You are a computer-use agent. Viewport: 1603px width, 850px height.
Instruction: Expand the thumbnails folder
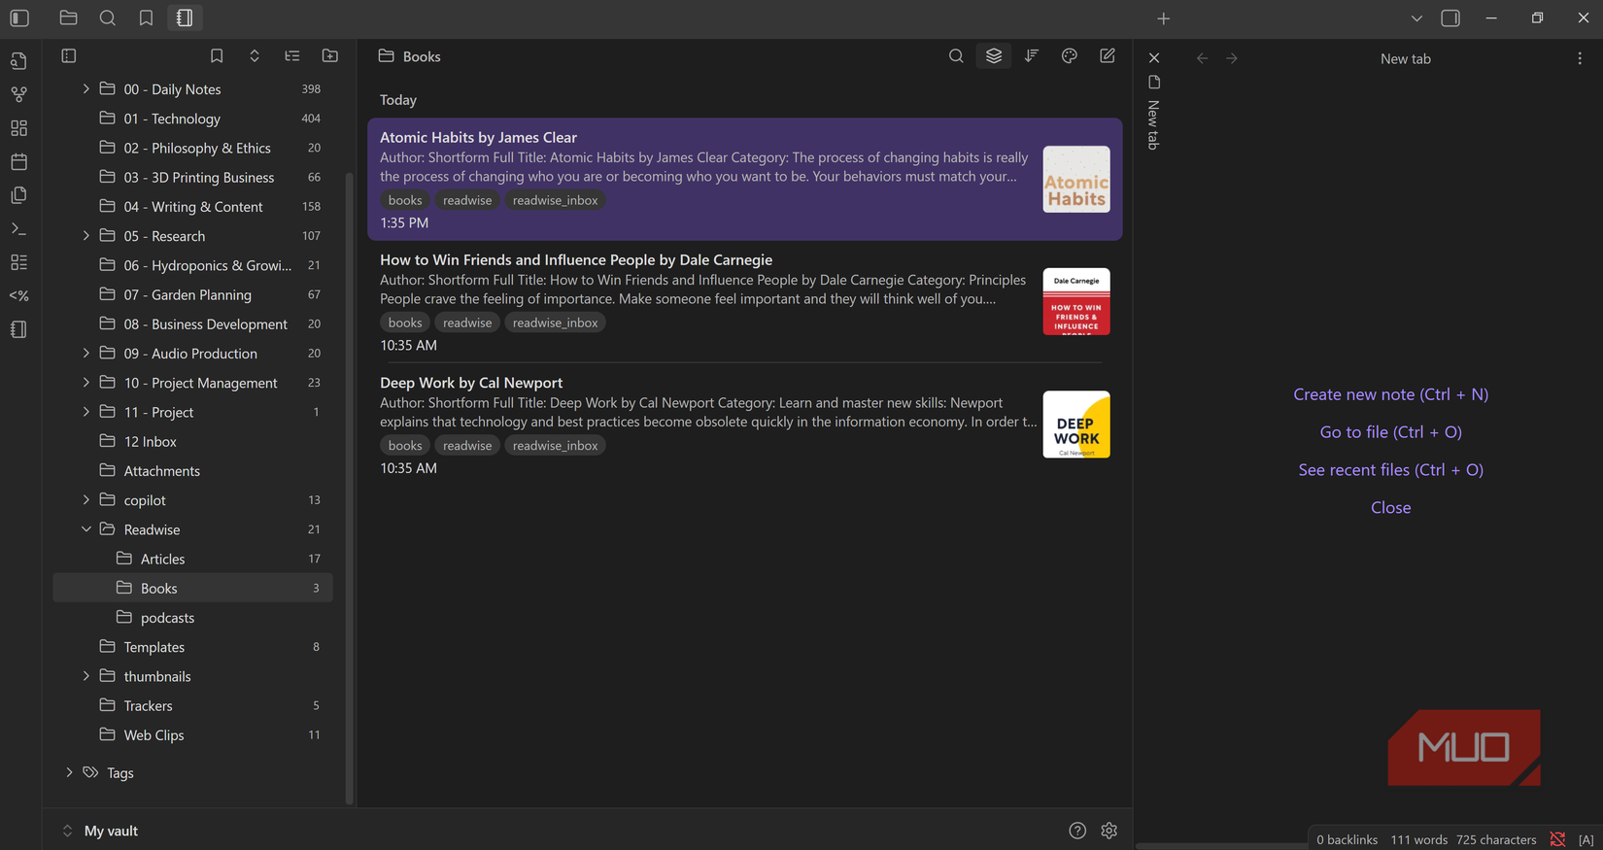86,676
